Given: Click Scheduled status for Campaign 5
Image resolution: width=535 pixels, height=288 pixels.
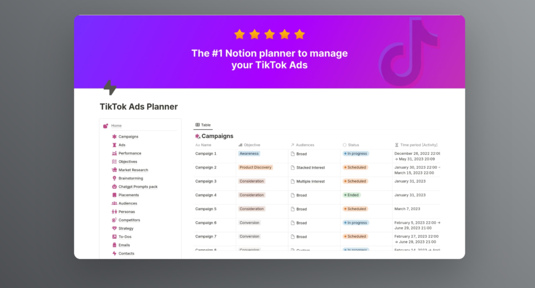Looking at the screenshot, I should click(355, 209).
